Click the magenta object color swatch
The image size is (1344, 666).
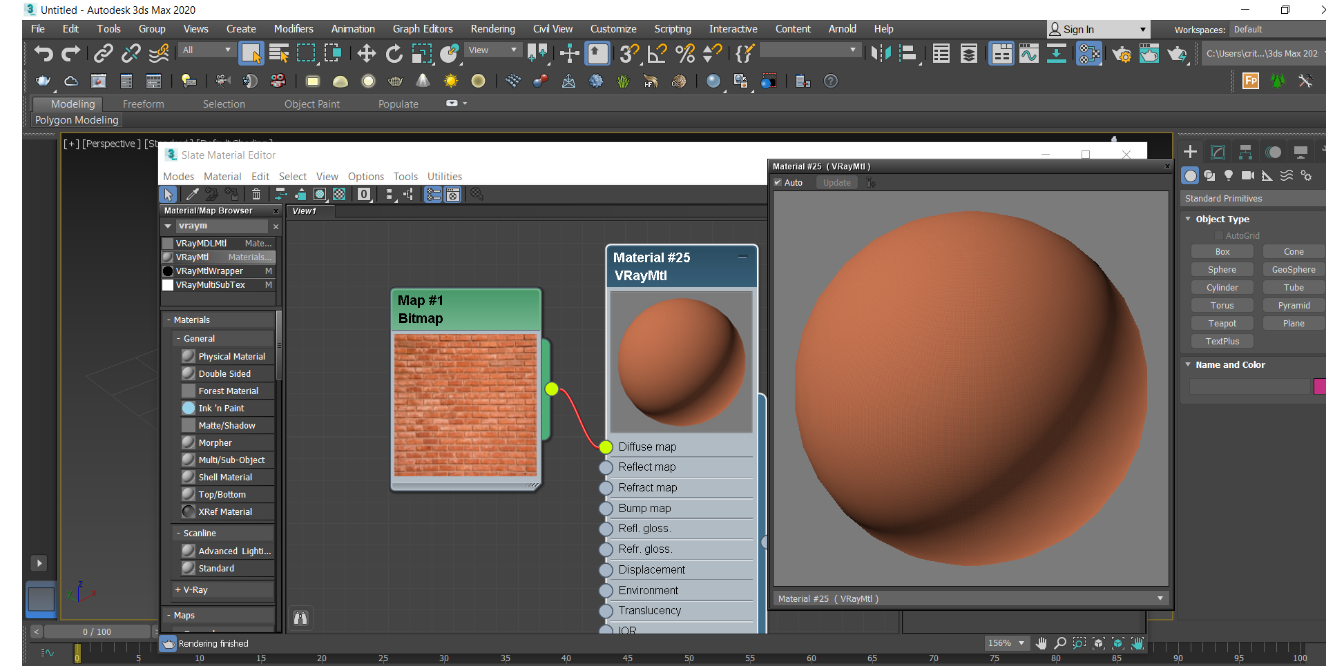click(x=1319, y=386)
